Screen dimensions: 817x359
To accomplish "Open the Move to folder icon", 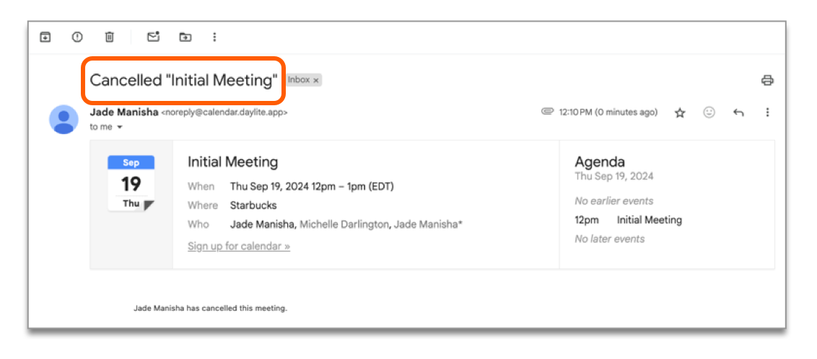I will point(185,37).
